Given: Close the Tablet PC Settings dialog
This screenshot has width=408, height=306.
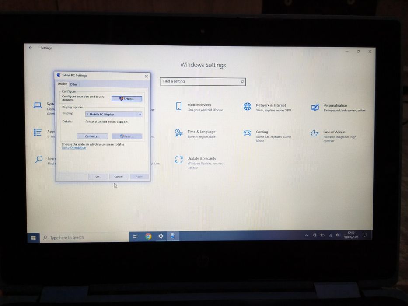Looking at the screenshot, I should (x=146, y=76).
